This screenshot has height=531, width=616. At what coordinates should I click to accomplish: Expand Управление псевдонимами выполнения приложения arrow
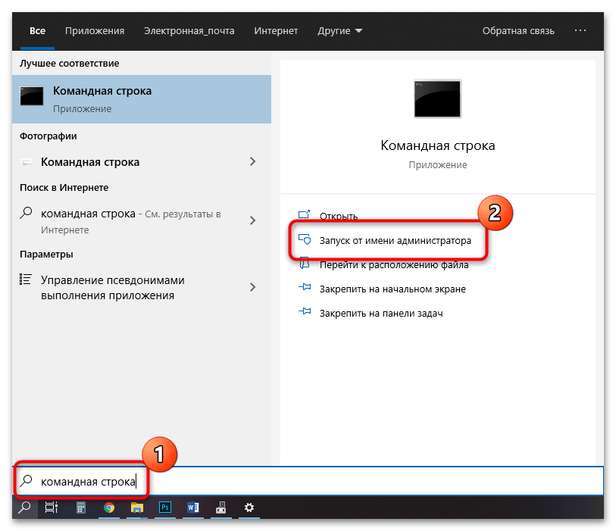253,287
